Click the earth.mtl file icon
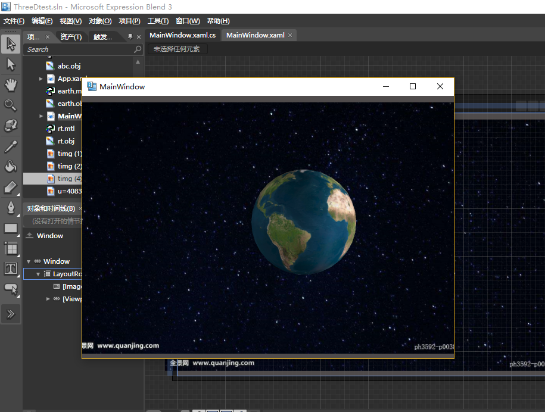This screenshot has width=545, height=412. tap(51, 91)
